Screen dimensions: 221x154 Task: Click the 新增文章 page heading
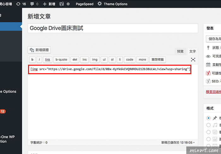39,16
